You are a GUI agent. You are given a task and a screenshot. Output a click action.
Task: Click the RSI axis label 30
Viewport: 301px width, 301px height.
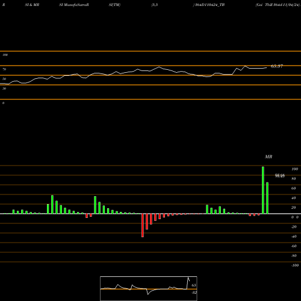pos(4,88)
